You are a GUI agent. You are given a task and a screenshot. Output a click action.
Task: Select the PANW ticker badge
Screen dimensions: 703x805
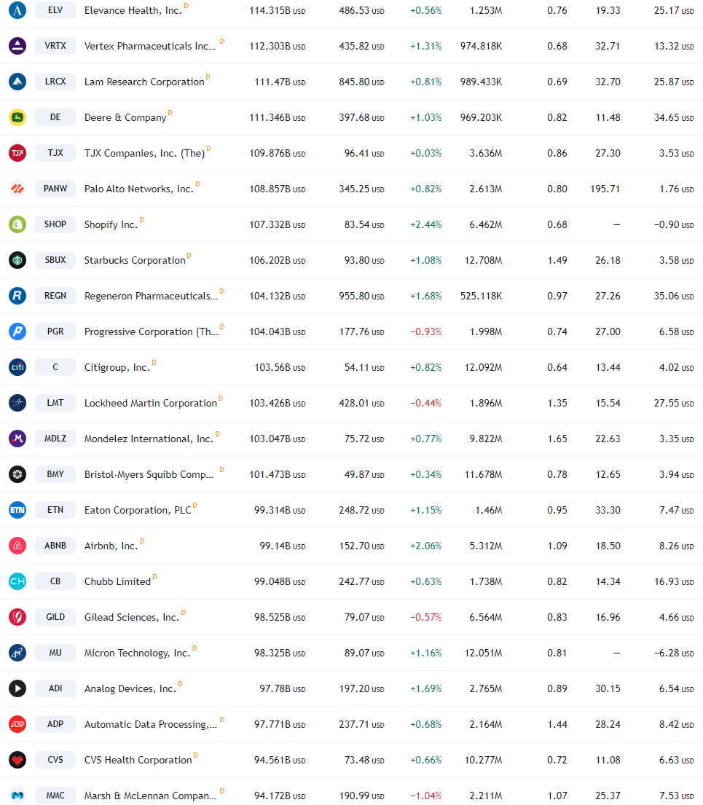[55, 189]
